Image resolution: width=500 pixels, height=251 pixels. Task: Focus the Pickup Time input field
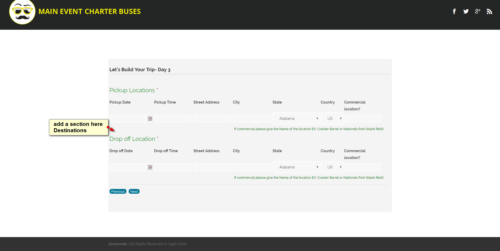tap(173, 119)
